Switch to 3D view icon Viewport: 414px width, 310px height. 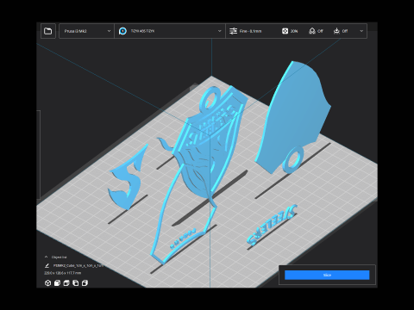(48, 283)
